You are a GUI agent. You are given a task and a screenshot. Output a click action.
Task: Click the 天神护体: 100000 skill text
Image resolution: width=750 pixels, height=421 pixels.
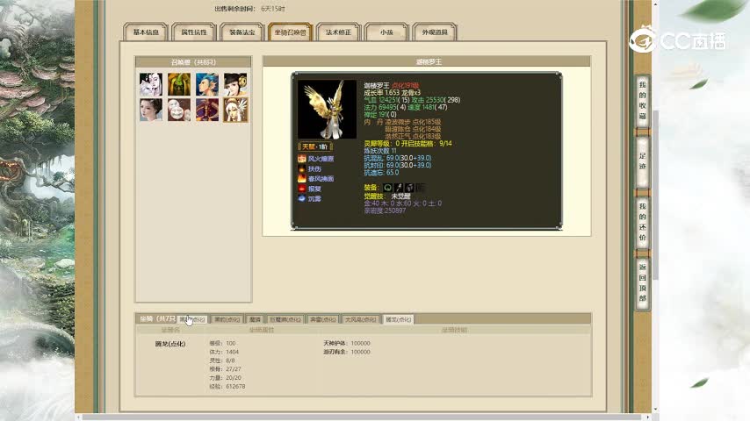pyautogui.click(x=347, y=343)
